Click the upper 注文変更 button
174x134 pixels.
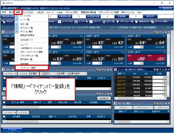(23, 73)
